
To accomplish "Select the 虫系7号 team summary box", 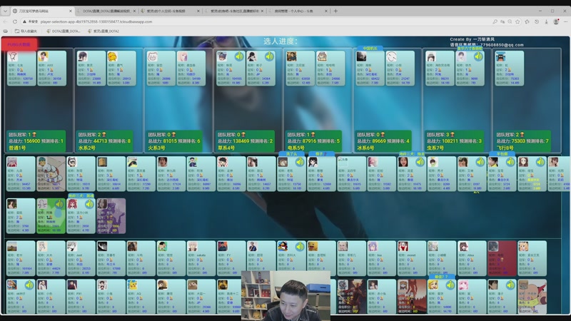I will 455,141.
